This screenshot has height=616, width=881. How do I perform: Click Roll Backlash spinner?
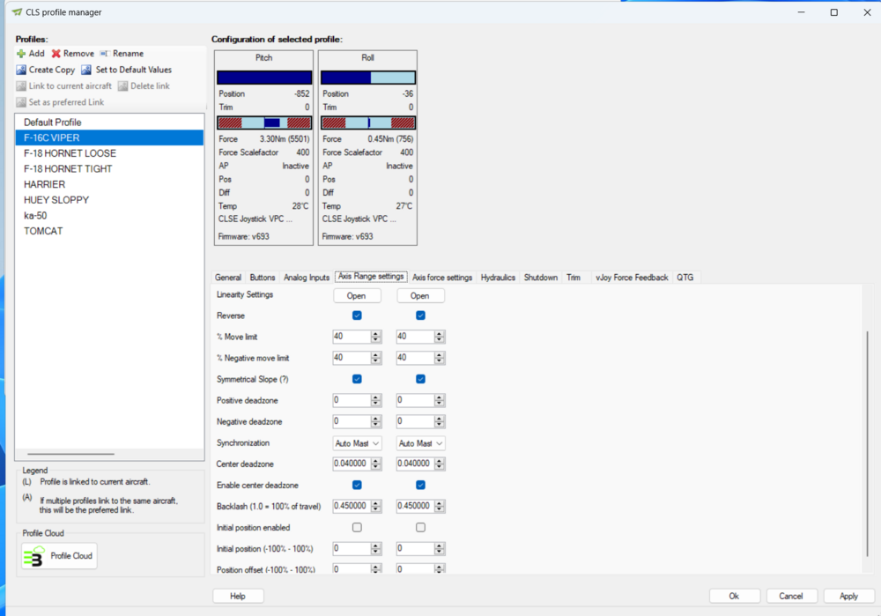click(440, 506)
